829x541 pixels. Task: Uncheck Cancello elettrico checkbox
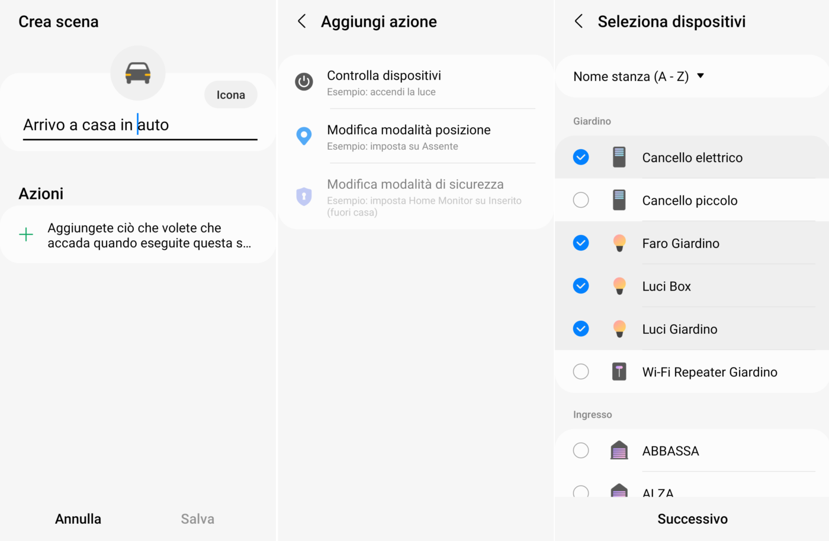click(581, 157)
